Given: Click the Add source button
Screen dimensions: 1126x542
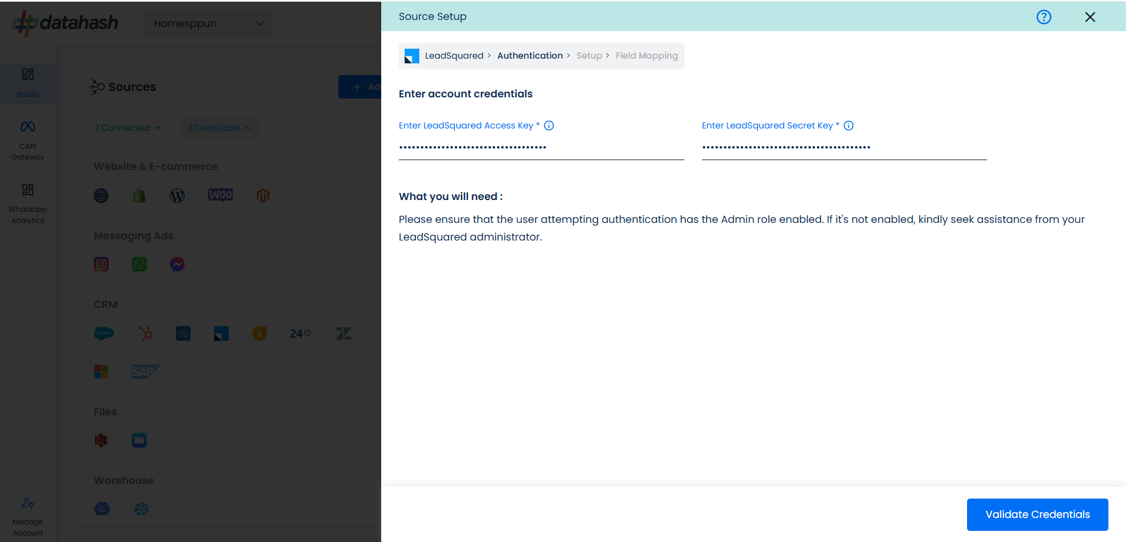Looking at the screenshot, I should click(360, 87).
